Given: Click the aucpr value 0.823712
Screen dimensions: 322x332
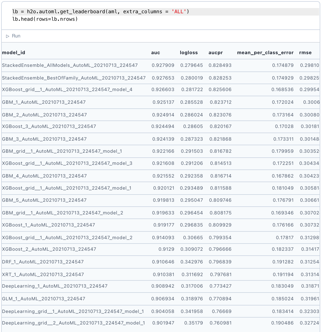Looking at the screenshot, I should pos(221,102).
